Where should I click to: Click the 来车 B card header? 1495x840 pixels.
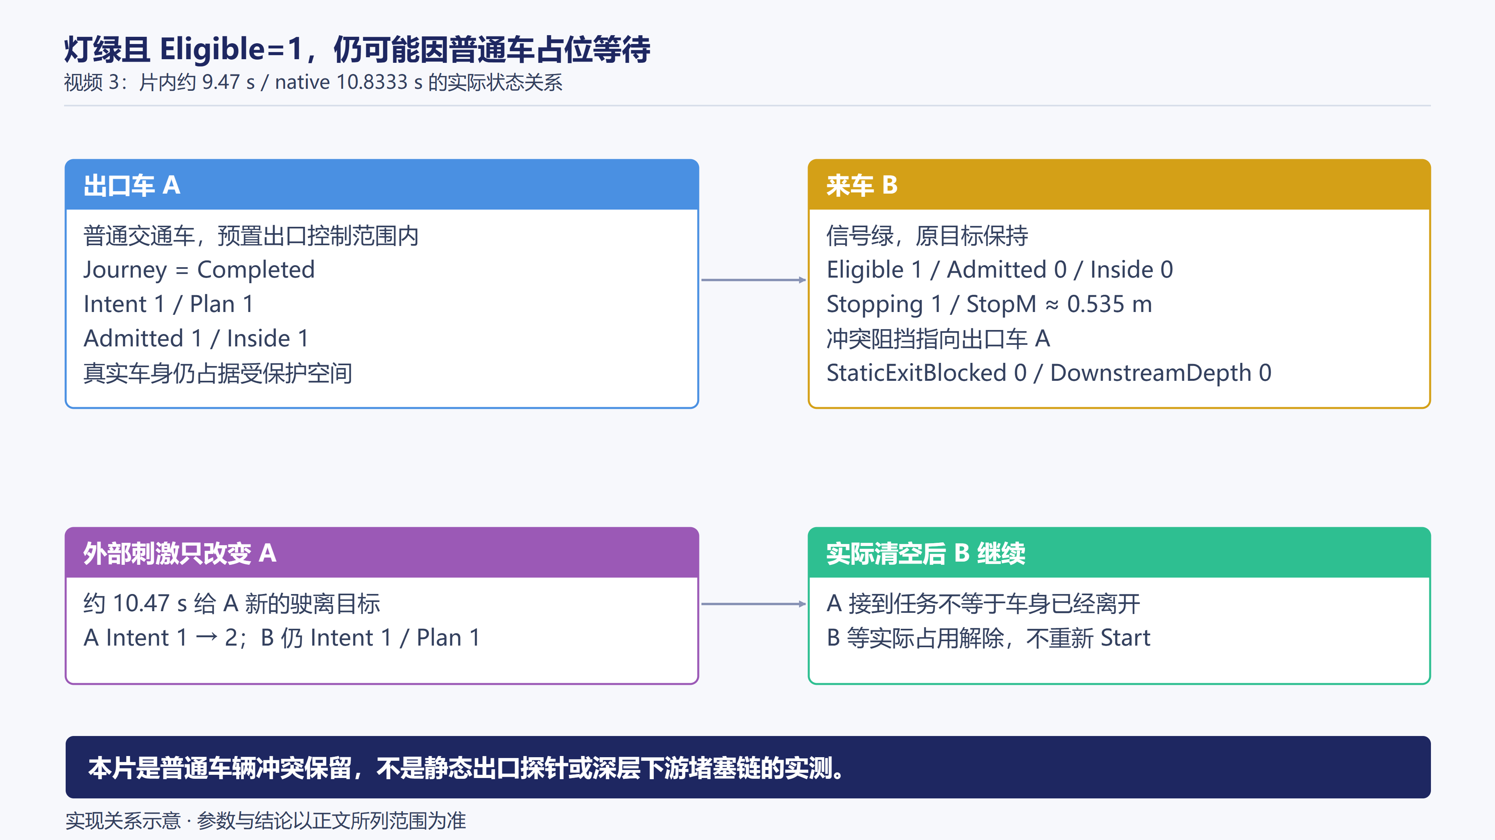coord(1119,185)
